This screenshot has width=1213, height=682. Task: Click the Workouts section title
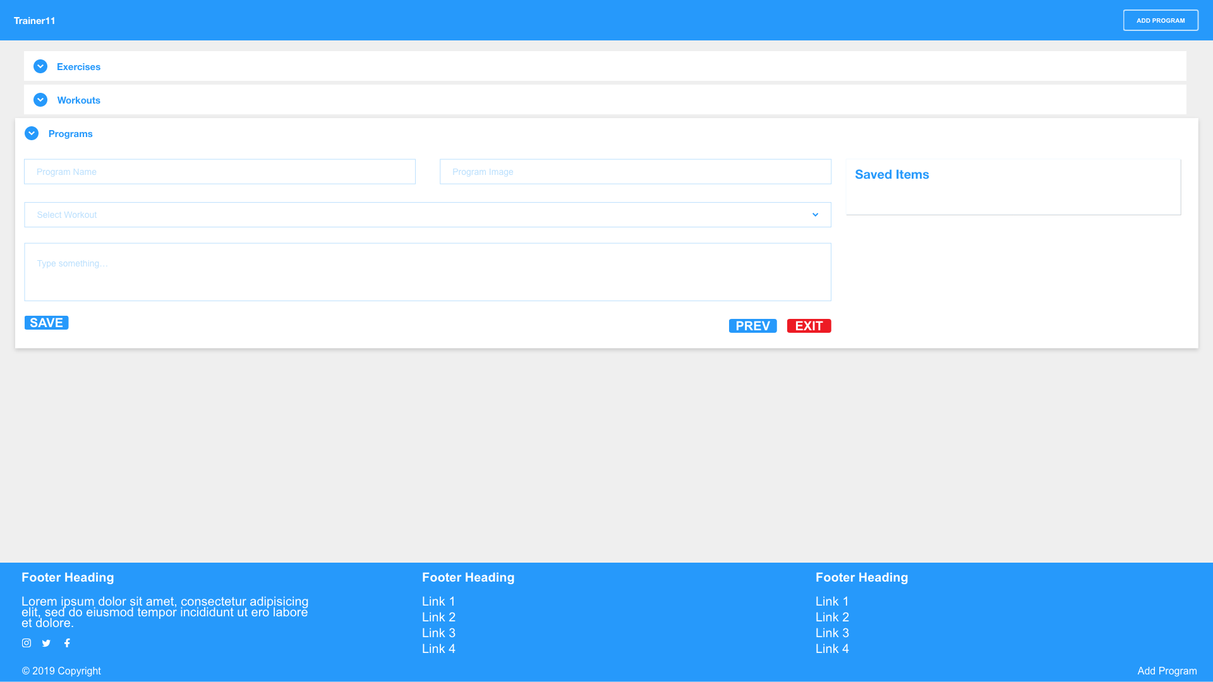(x=78, y=100)
